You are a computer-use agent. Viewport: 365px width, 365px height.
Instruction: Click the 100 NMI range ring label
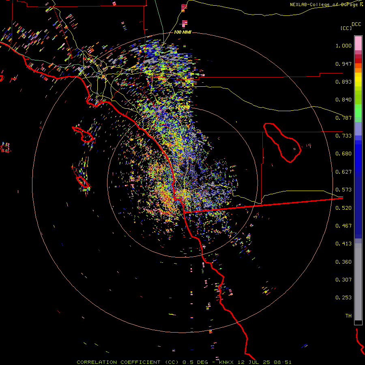coord(182,32)
